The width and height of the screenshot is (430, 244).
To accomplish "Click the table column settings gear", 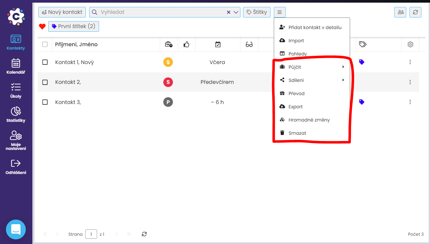I will [411, 44].
